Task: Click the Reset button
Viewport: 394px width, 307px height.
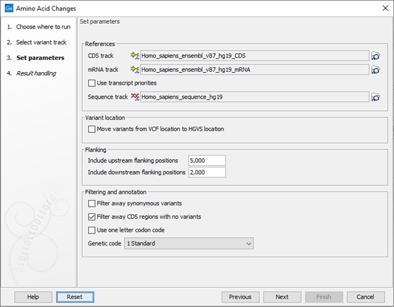Action: pyautogui.click(x=75, y=297)
